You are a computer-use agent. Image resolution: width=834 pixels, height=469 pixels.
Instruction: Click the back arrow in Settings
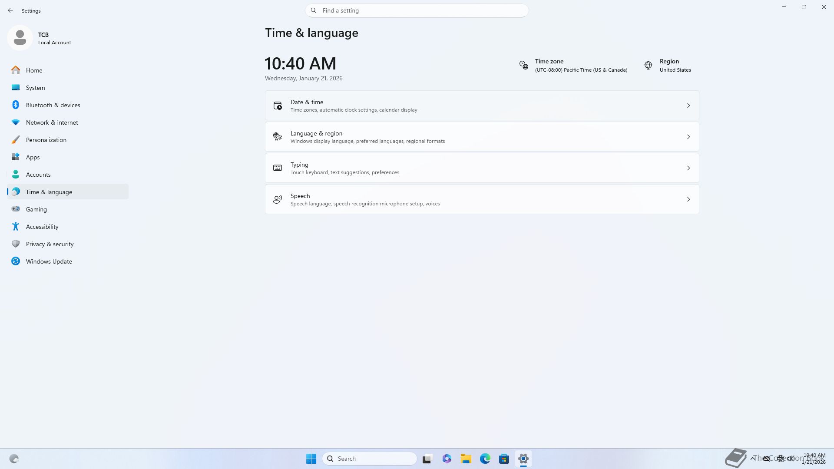click(x=10, y=10)
